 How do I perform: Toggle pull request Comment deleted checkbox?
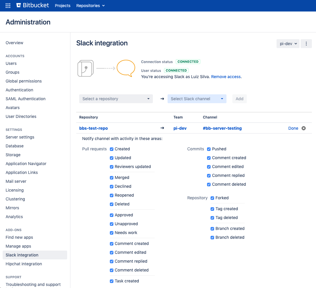111,270
